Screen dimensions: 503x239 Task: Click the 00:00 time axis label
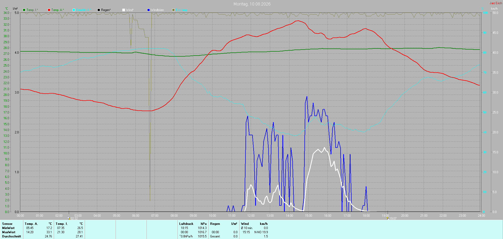pos(20,216)
